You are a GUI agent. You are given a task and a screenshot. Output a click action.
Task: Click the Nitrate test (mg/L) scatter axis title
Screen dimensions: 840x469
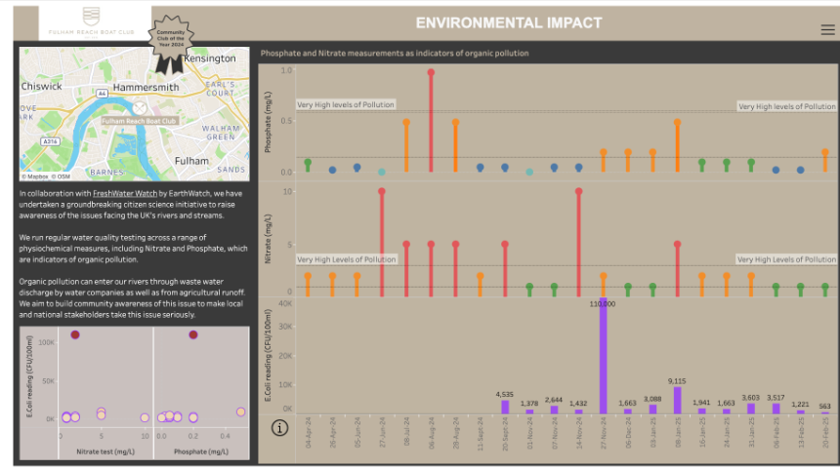(105, 451)
